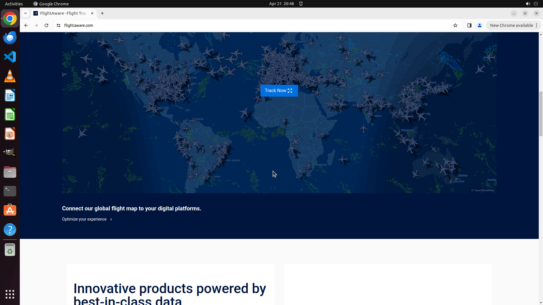Click the Track Now button
The width and height of the screenshot is (543, 305).
coord(279,91)
